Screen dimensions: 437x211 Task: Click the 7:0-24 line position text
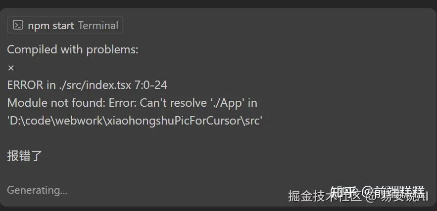click(x=151, y=85)
